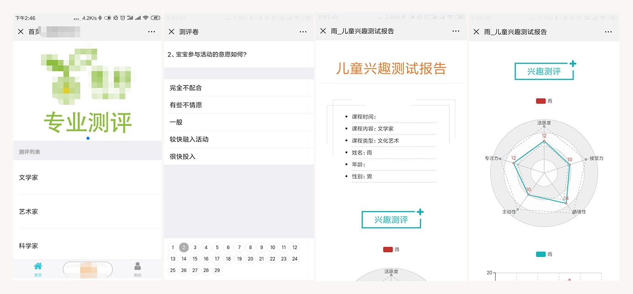The width and height of the screenshot is (633, 294).
Task: Close the 首页 home page with X icon
Action: (21, 32)
